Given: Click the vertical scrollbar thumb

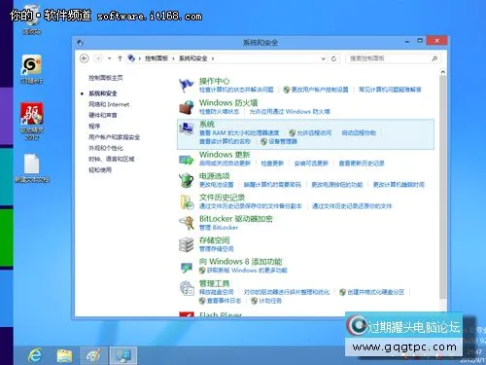Looking at the screenshot, I should pos(442,188).
